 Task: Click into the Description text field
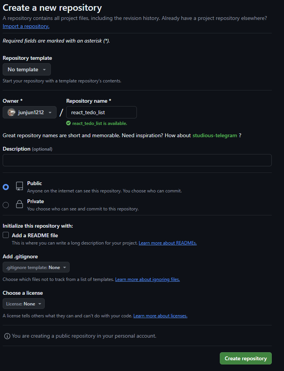(137, 160)
